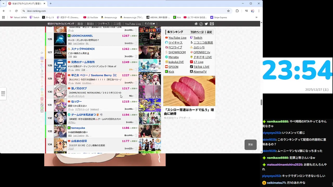Open Chrome tab search dropdown
Viewport: 333px width, 187px height.
(x=3, y=3)
